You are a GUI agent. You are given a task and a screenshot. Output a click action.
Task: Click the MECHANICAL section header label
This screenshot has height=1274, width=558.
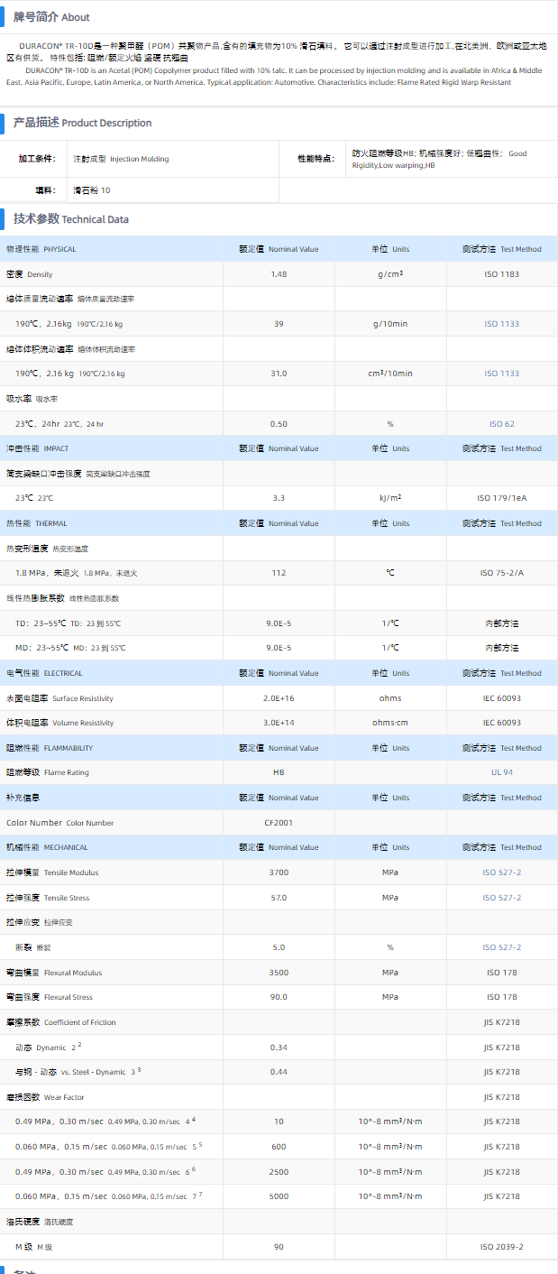tap(48, 847)
